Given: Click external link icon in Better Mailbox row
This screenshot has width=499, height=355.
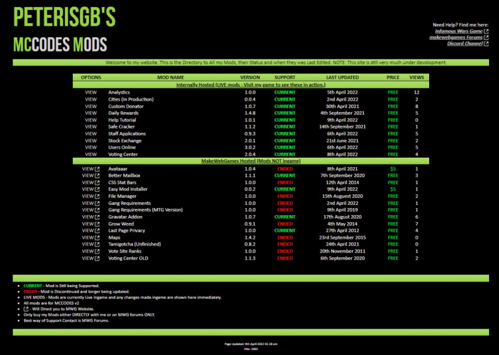Looking at the screenshot, I should click(x=97, y=176).
